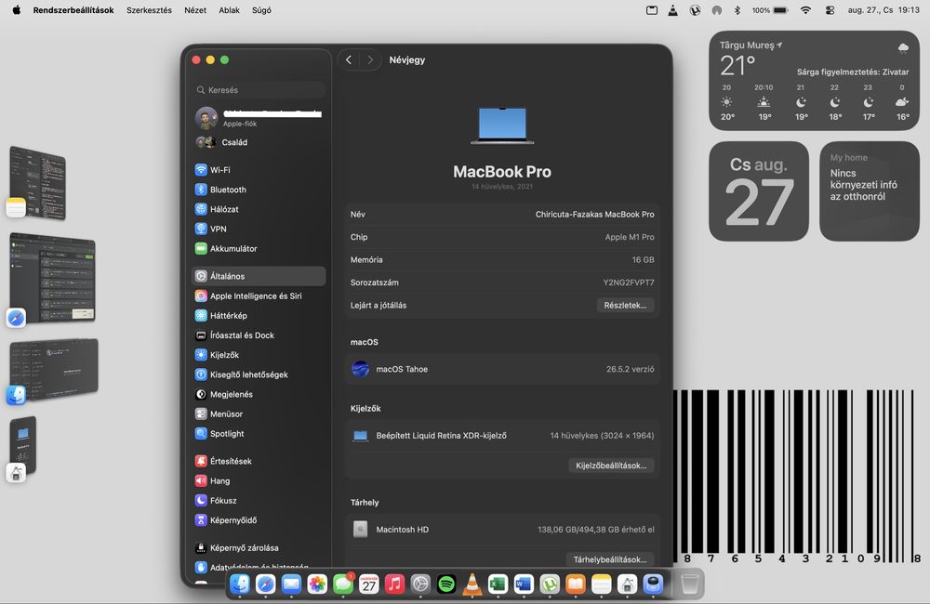Open Finder from the Dock
The width and height of the screenshot is (930, 604).
click(x=240, y=585)
